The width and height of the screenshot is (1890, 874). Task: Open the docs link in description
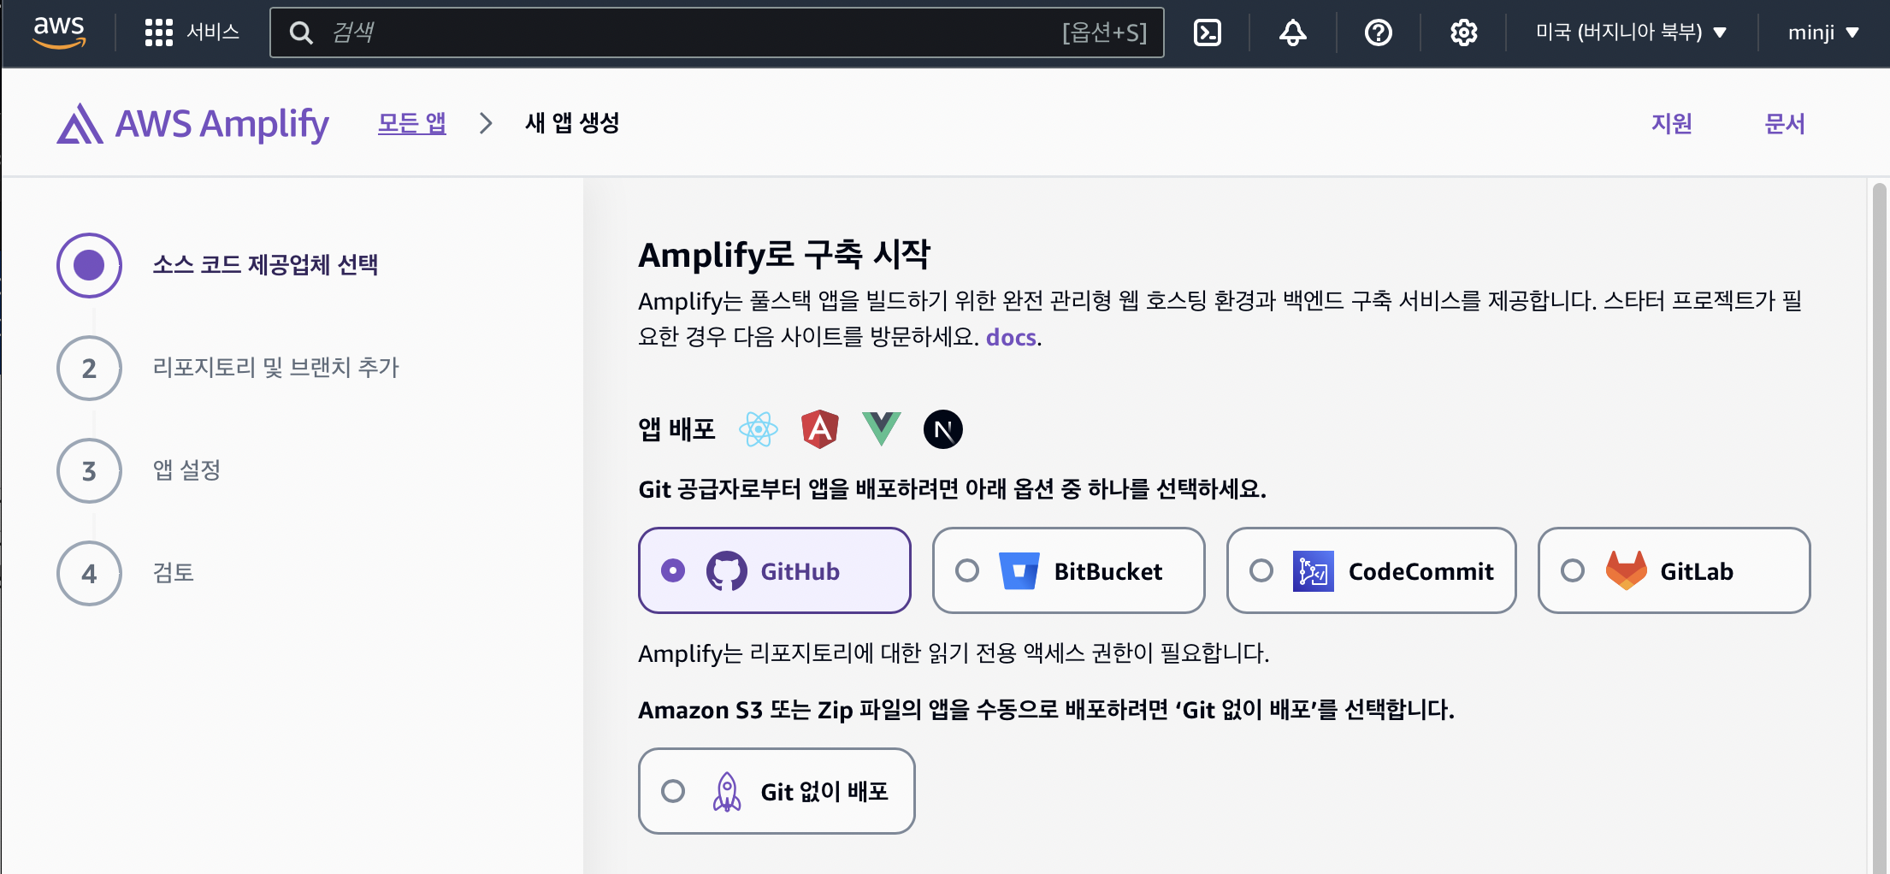(1011, 337)
